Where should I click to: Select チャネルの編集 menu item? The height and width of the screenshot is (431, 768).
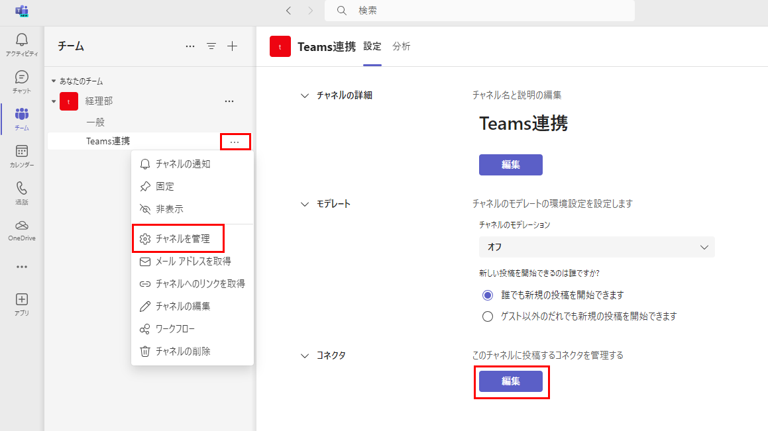click(x=192, y=307)
